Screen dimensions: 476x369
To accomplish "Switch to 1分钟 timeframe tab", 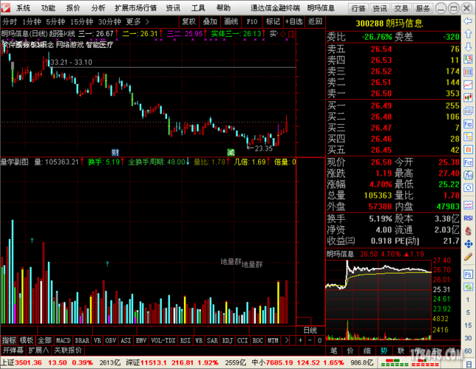I will pos(32,22).
